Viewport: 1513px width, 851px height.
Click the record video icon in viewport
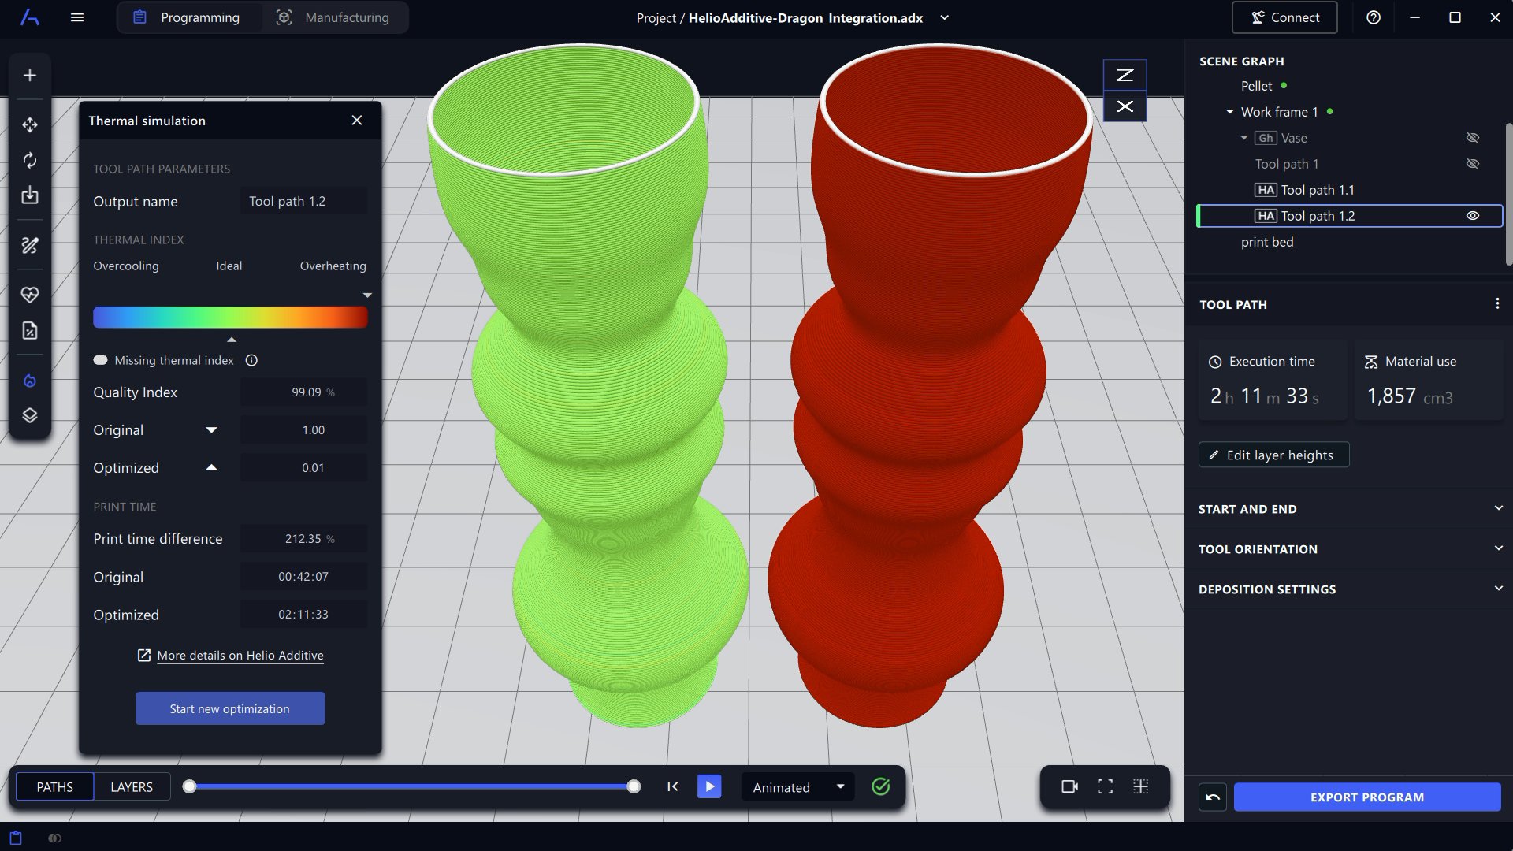click(x=1069, y=786)
